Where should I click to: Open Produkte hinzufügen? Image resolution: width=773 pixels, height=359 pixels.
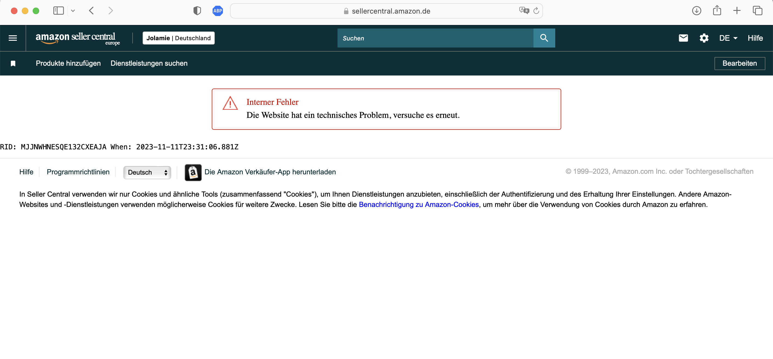[x=68, y=64]
